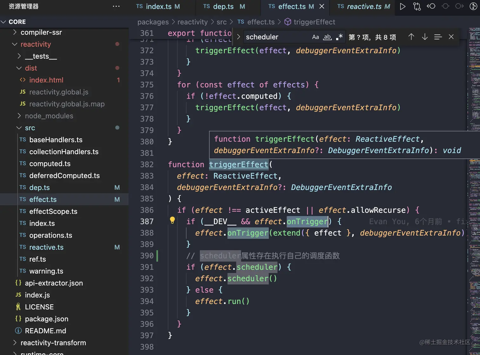The image size is (480, 355).
Task: Go to next search match arrow
Action: click(x=425, y=37)
